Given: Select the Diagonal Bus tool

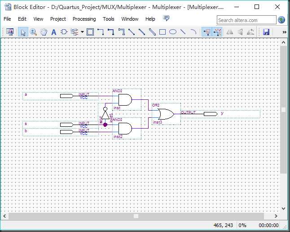Looking at the screenshot, I should 142,32.
